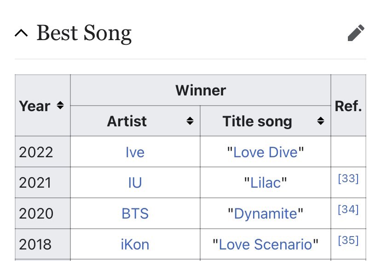
Task: Collapse the Best Song section chevron
Action: pyautogui.click(x=21, y=33)
